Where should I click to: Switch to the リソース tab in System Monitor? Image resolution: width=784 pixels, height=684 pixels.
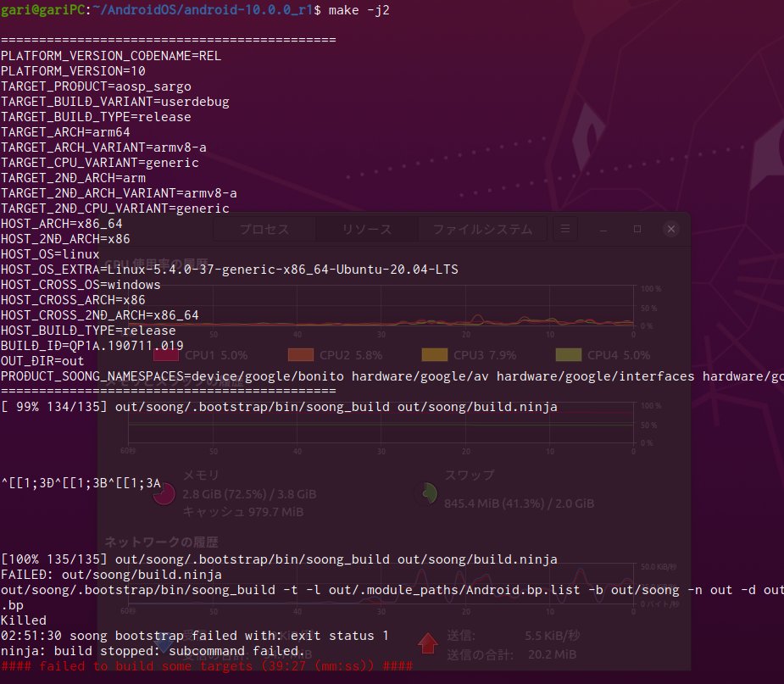coord(366,229)
